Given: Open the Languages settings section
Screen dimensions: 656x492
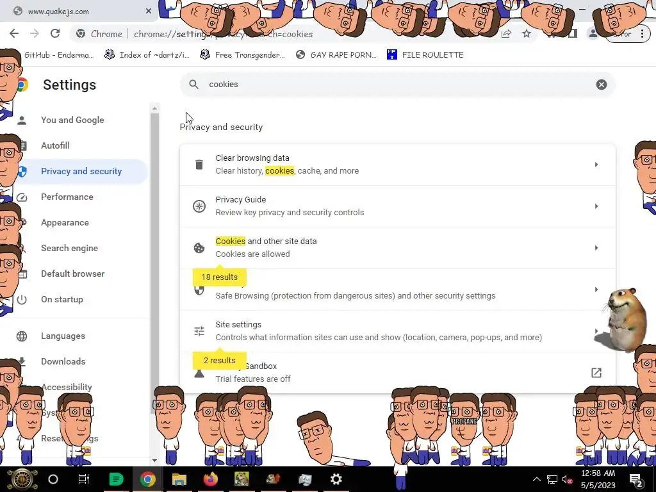Looking at the screenshot, I should (x=63, y=336).
